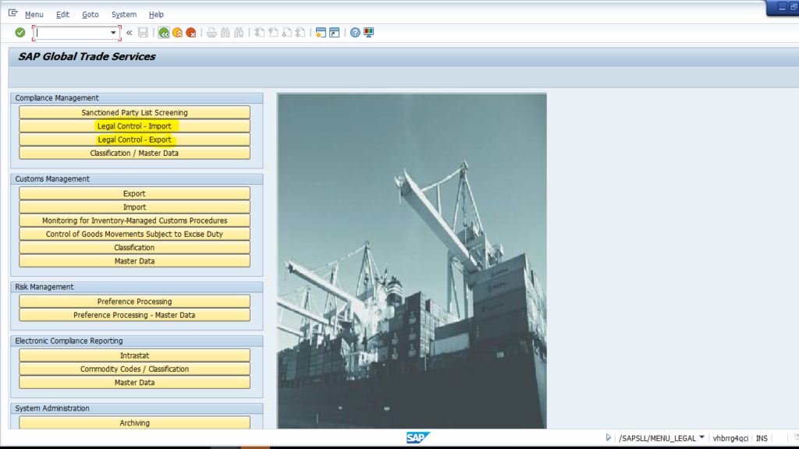Image resolution: width=799 pixels, height=449 pixels.
Task: Click the Find Next binoculars icon
Action: [239, 33]
